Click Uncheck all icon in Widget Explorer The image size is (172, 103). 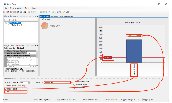click(16, 20)
